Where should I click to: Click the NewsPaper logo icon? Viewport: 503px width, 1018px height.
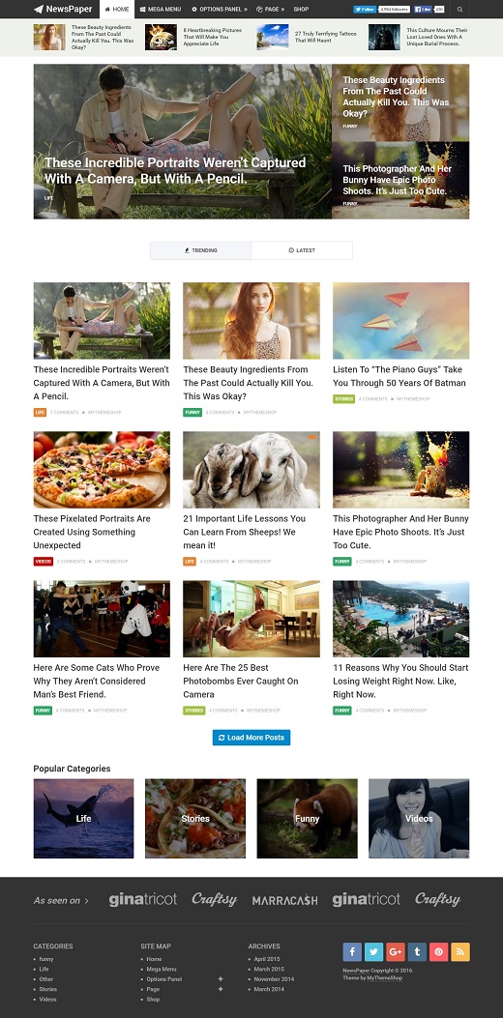point(39,9)
